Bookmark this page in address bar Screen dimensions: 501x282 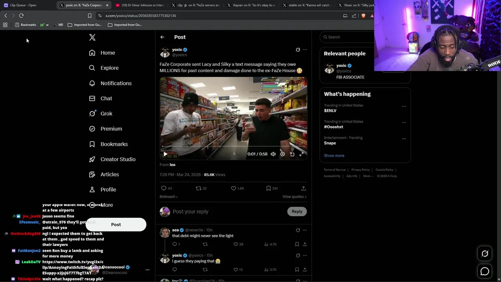[x=90, y=16]
